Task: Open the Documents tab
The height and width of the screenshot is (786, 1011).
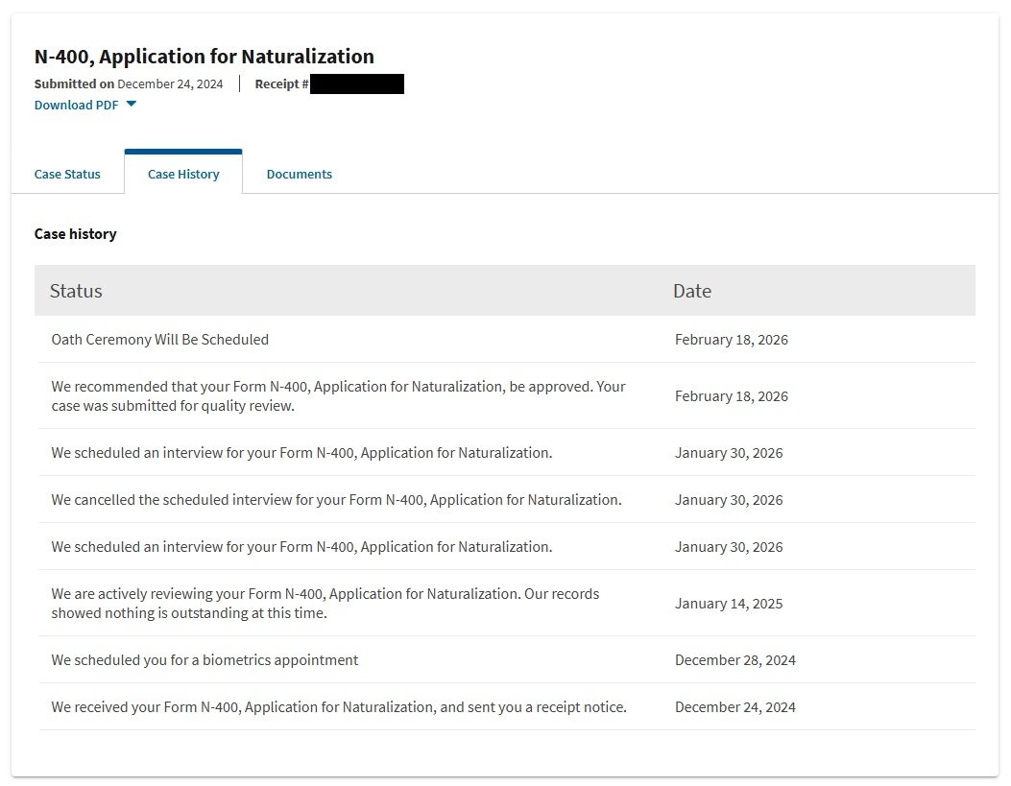Action: (x=300, y=175)
